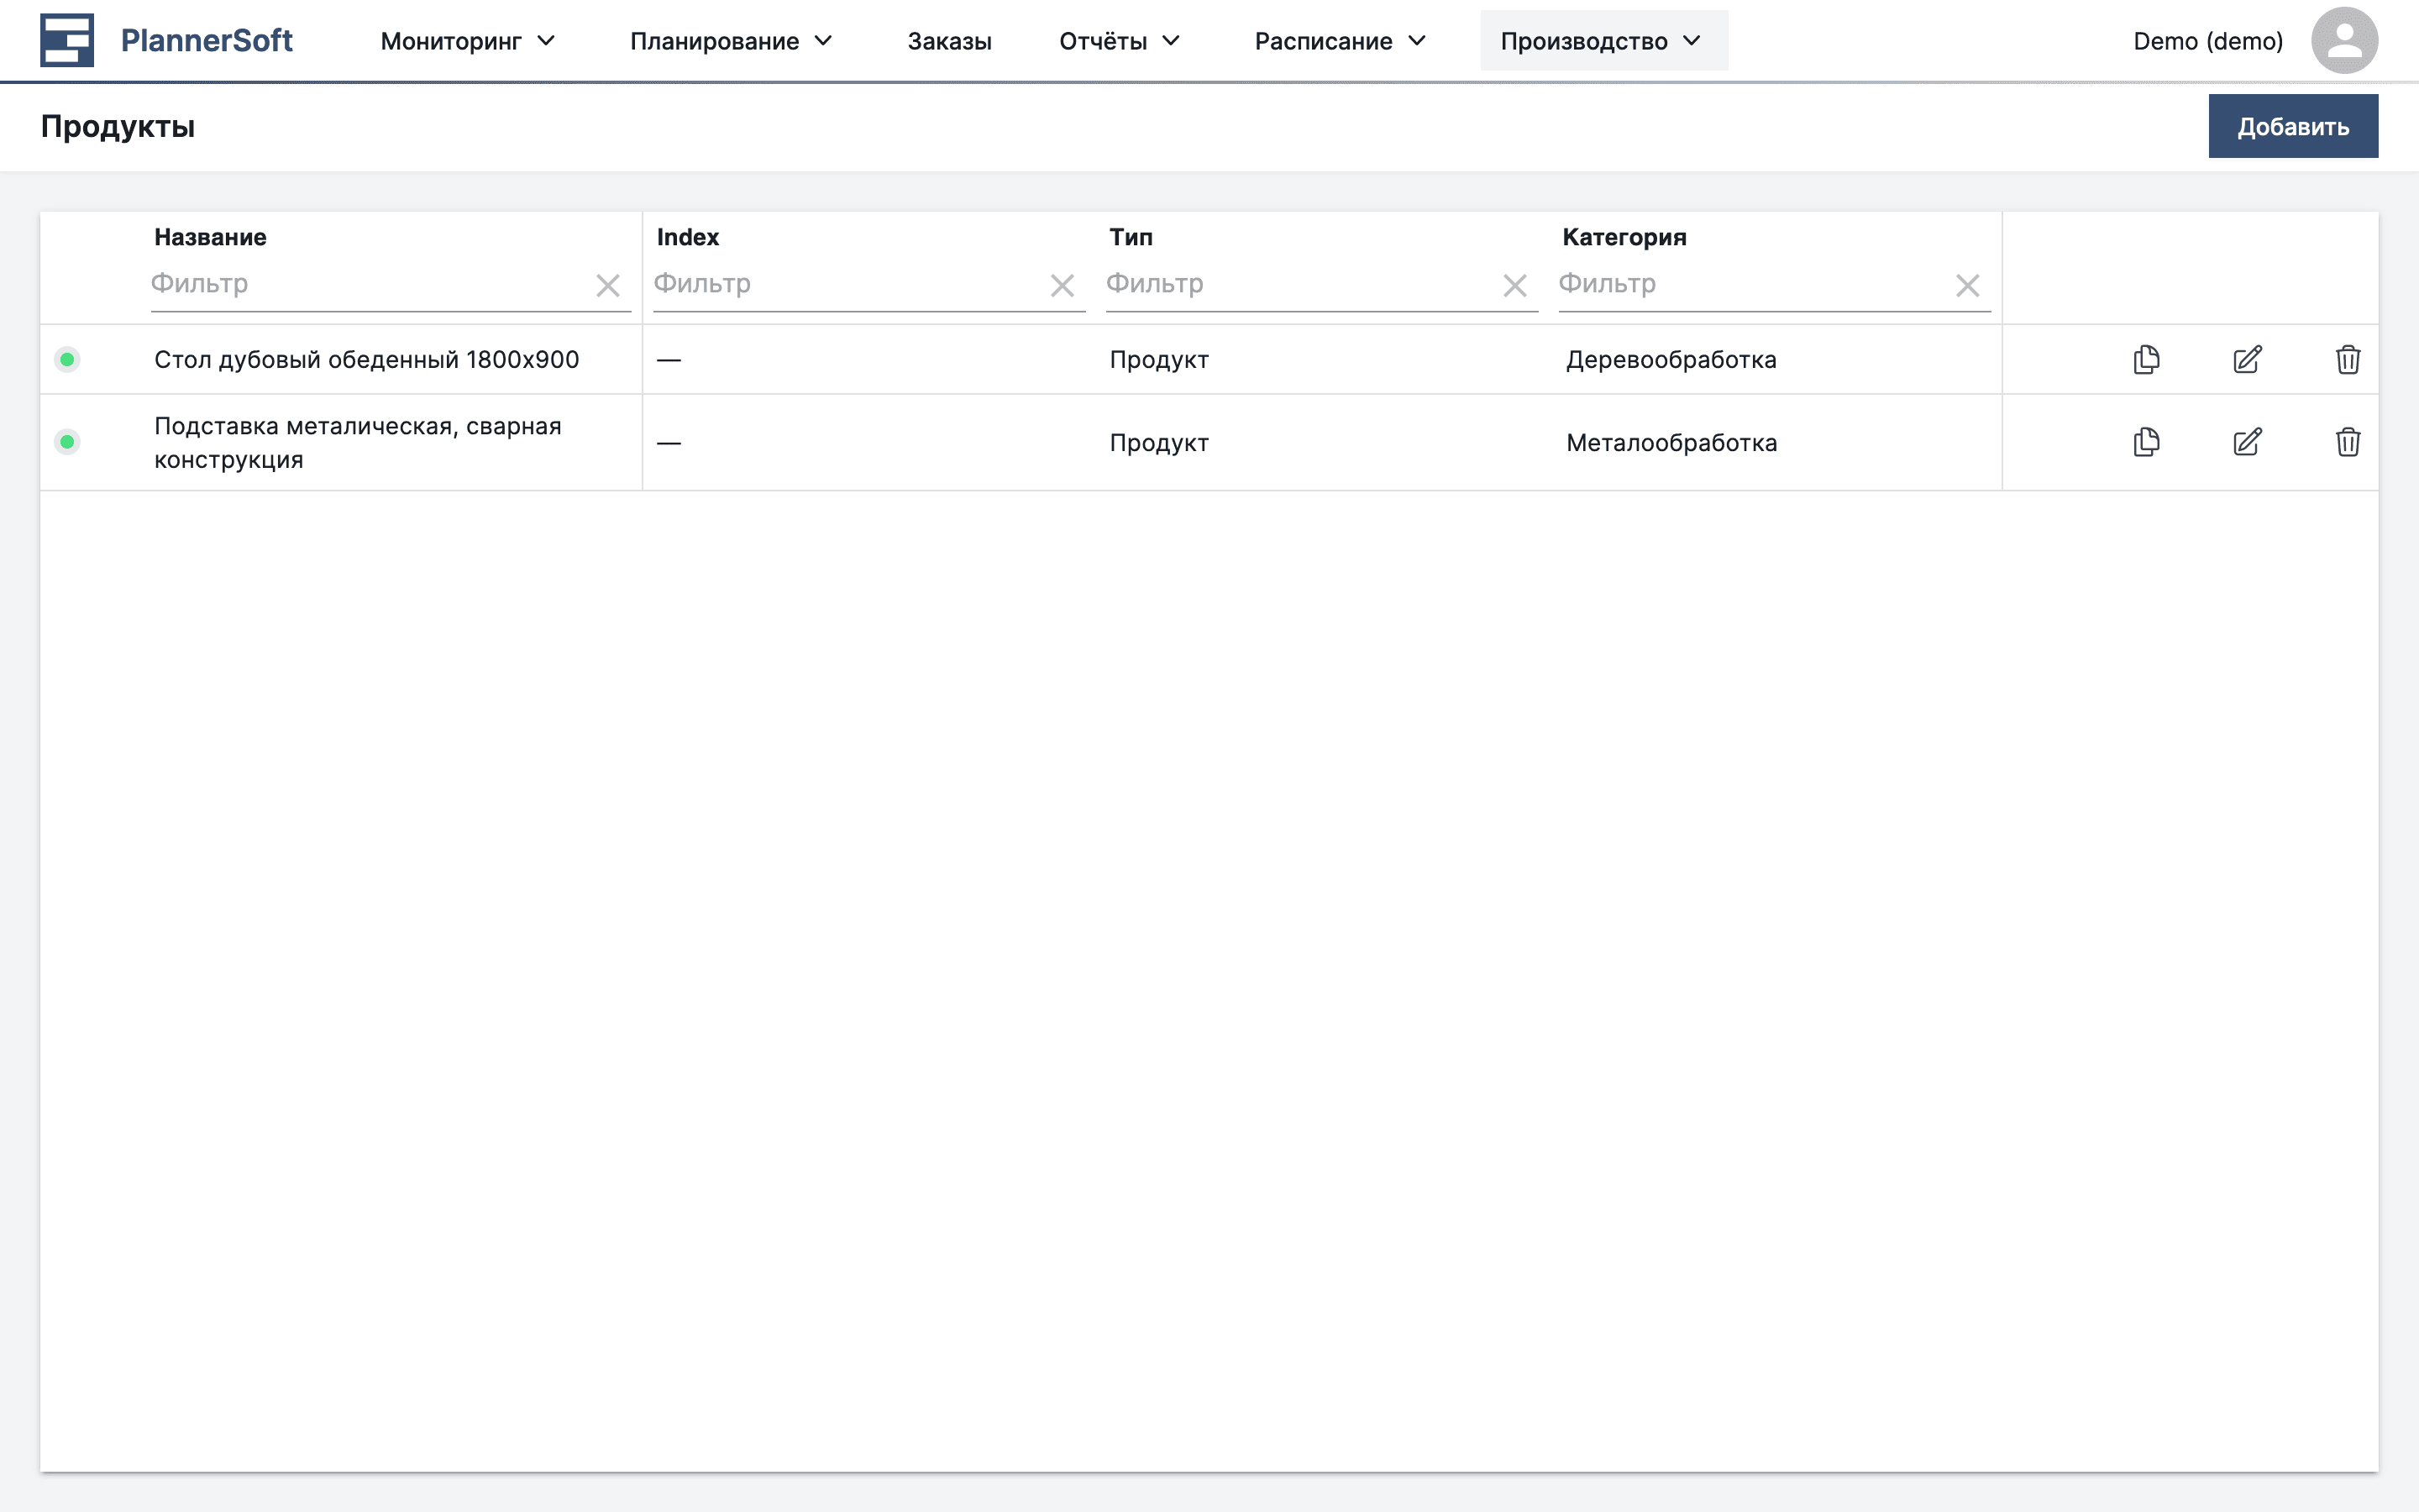2419x1512 pixels.
Task: Open the Планирование dropdown menu
Action: pyautogui.click(x=731, y=41)
